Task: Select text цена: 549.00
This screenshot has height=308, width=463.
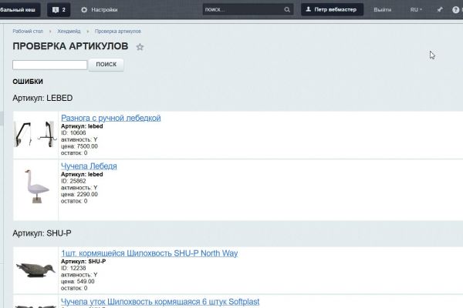Action: click(x=78, y=282)
